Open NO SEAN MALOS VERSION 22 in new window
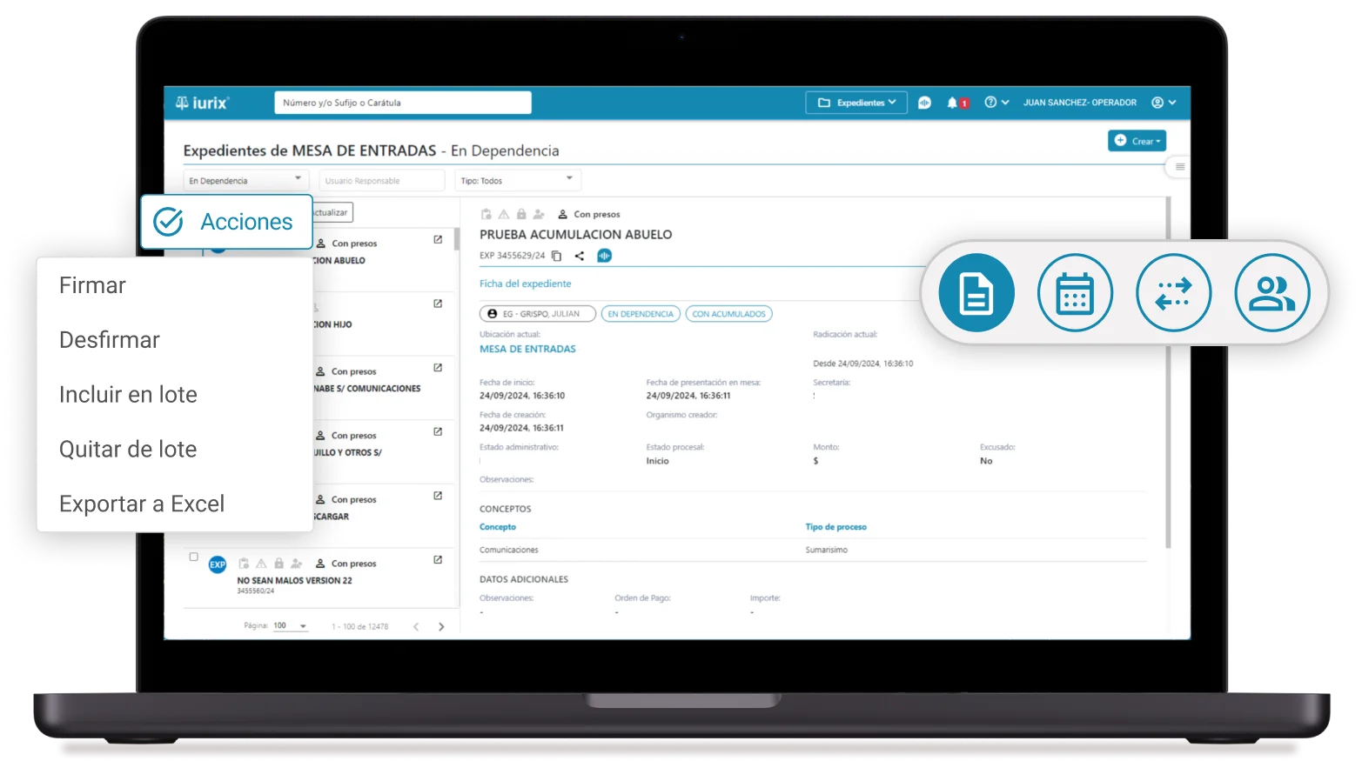 click(x=438, y=560)
